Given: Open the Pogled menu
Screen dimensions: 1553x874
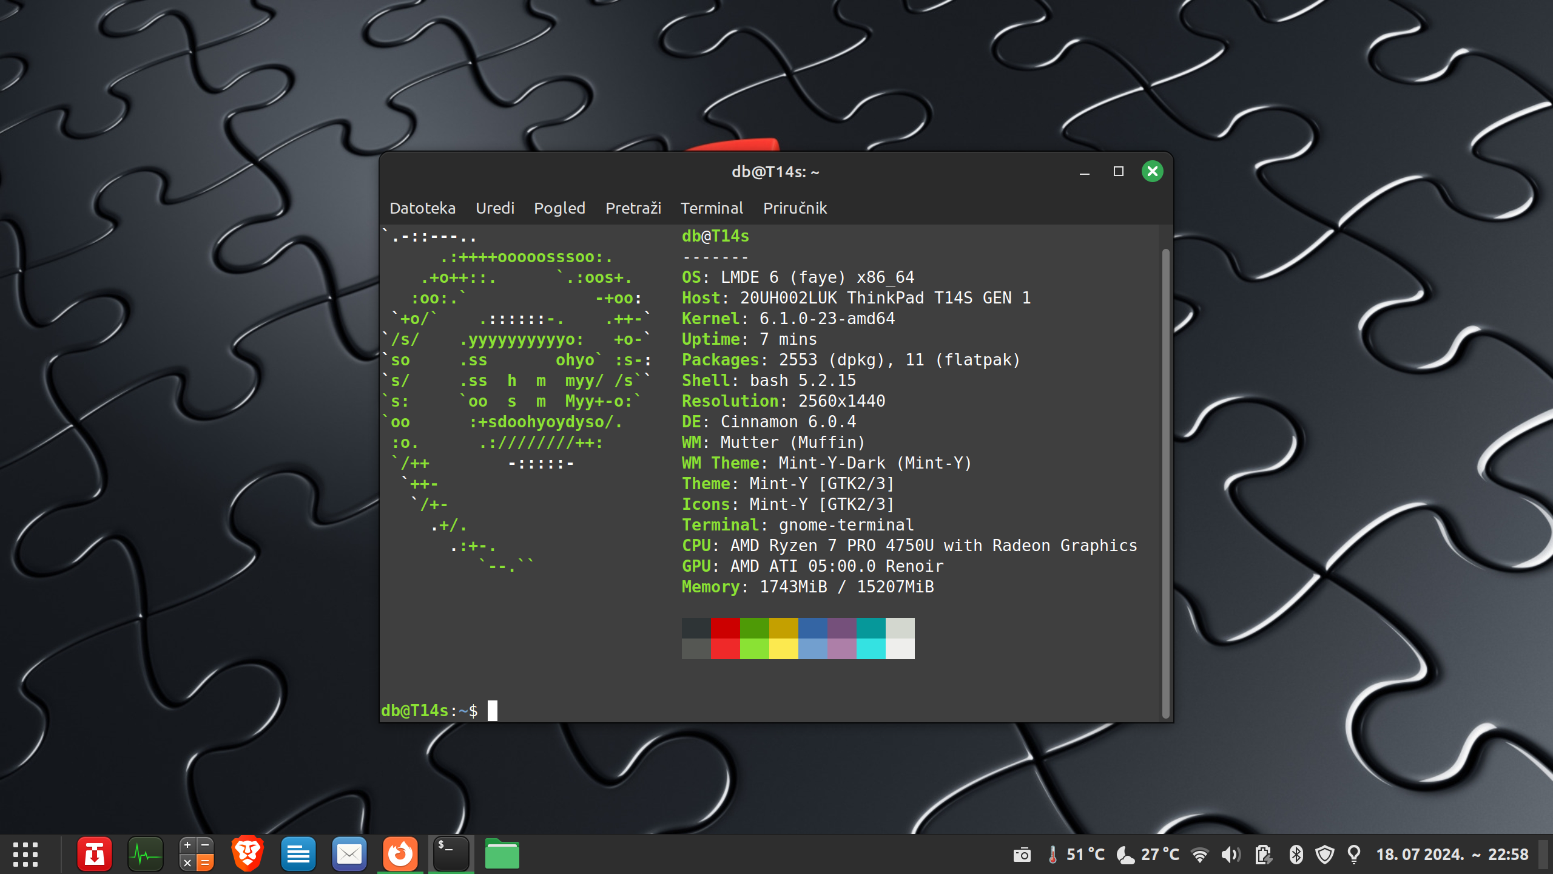Looking at the screenshot, I should click(x=559, y=208).
